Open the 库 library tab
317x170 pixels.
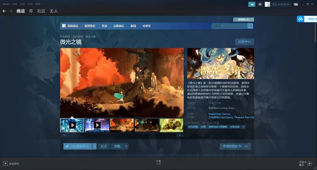31,11
